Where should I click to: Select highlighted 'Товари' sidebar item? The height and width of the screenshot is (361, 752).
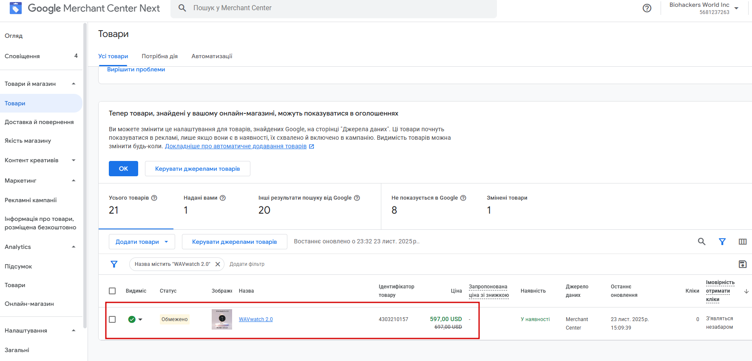pos(41,103)
